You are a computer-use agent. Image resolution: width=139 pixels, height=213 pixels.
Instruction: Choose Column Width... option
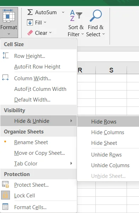(x=39, y=78)
